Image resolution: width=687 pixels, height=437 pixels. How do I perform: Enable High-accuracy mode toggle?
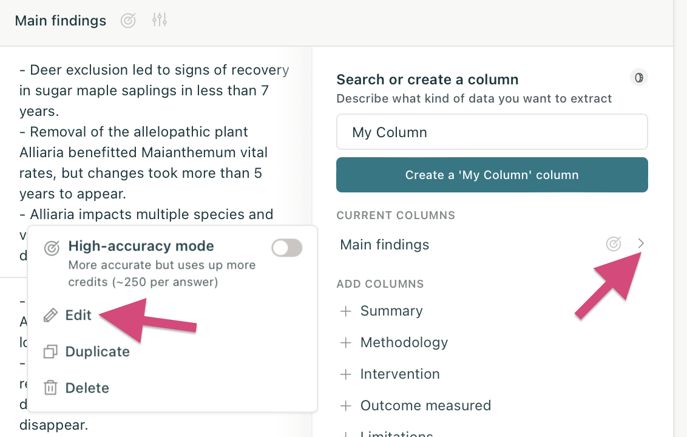286,248
